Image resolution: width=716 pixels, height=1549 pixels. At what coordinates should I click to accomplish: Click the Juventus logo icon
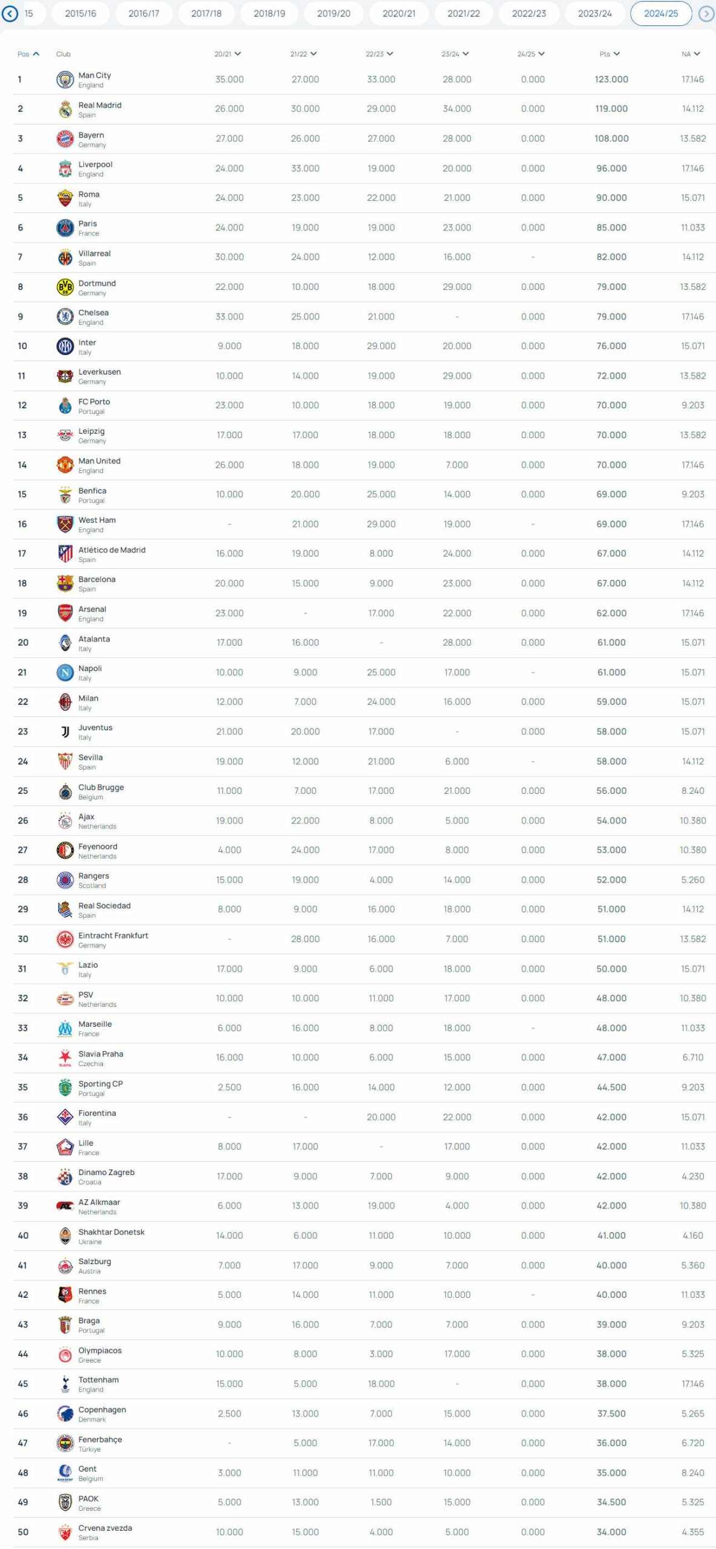tap(65, 732)
